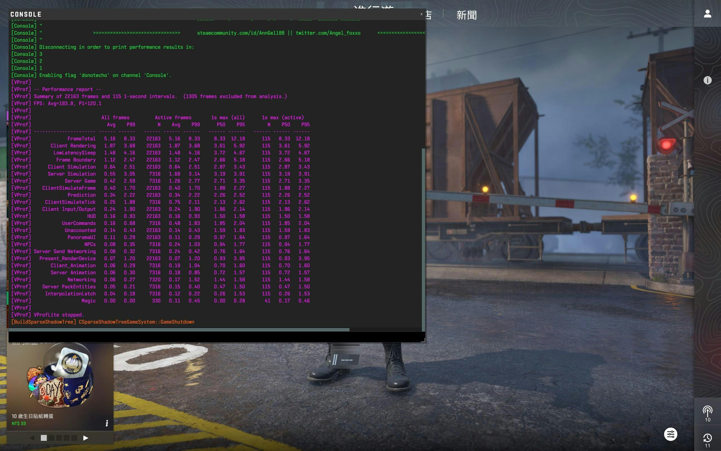Click the 'Enabling flag donotecho' console line
This screenshot has height=451, width=721.
(x=105, y=75)
